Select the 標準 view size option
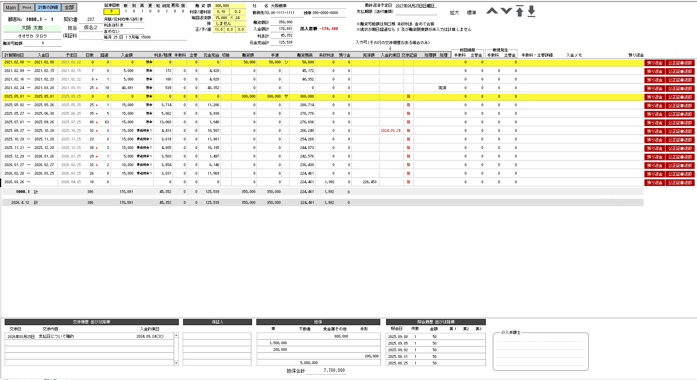Image resolution: width=697 pixels, height=380 pixels. pos(471,13)
